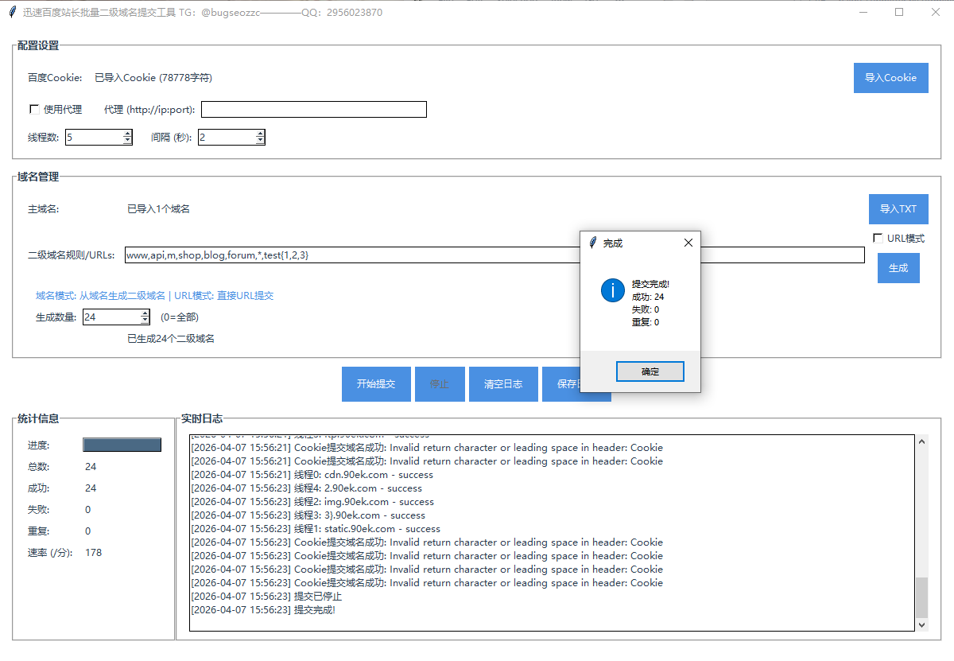This screenshot has height=661, width=954.
Task: Increase 线程数 with the up arrow
Action: pyautogui.click(x=127, y=134)
